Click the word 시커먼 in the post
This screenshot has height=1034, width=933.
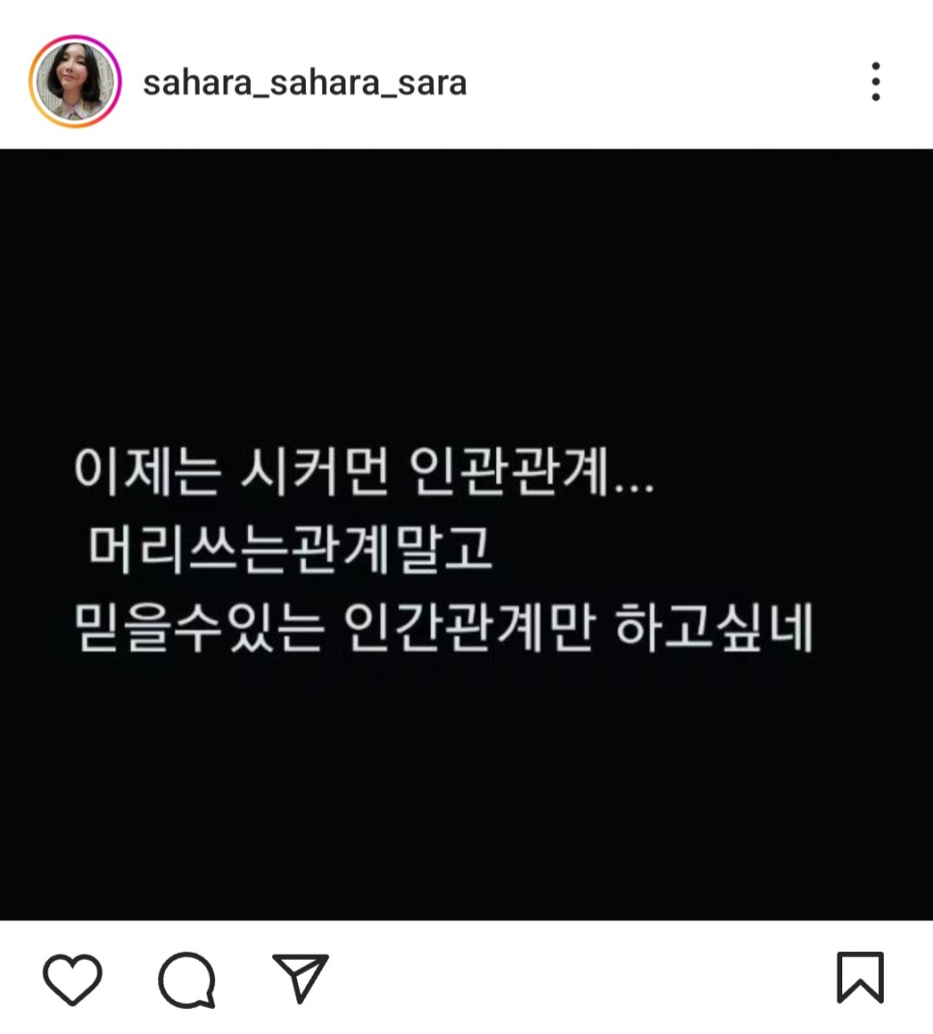pos(315,471)
